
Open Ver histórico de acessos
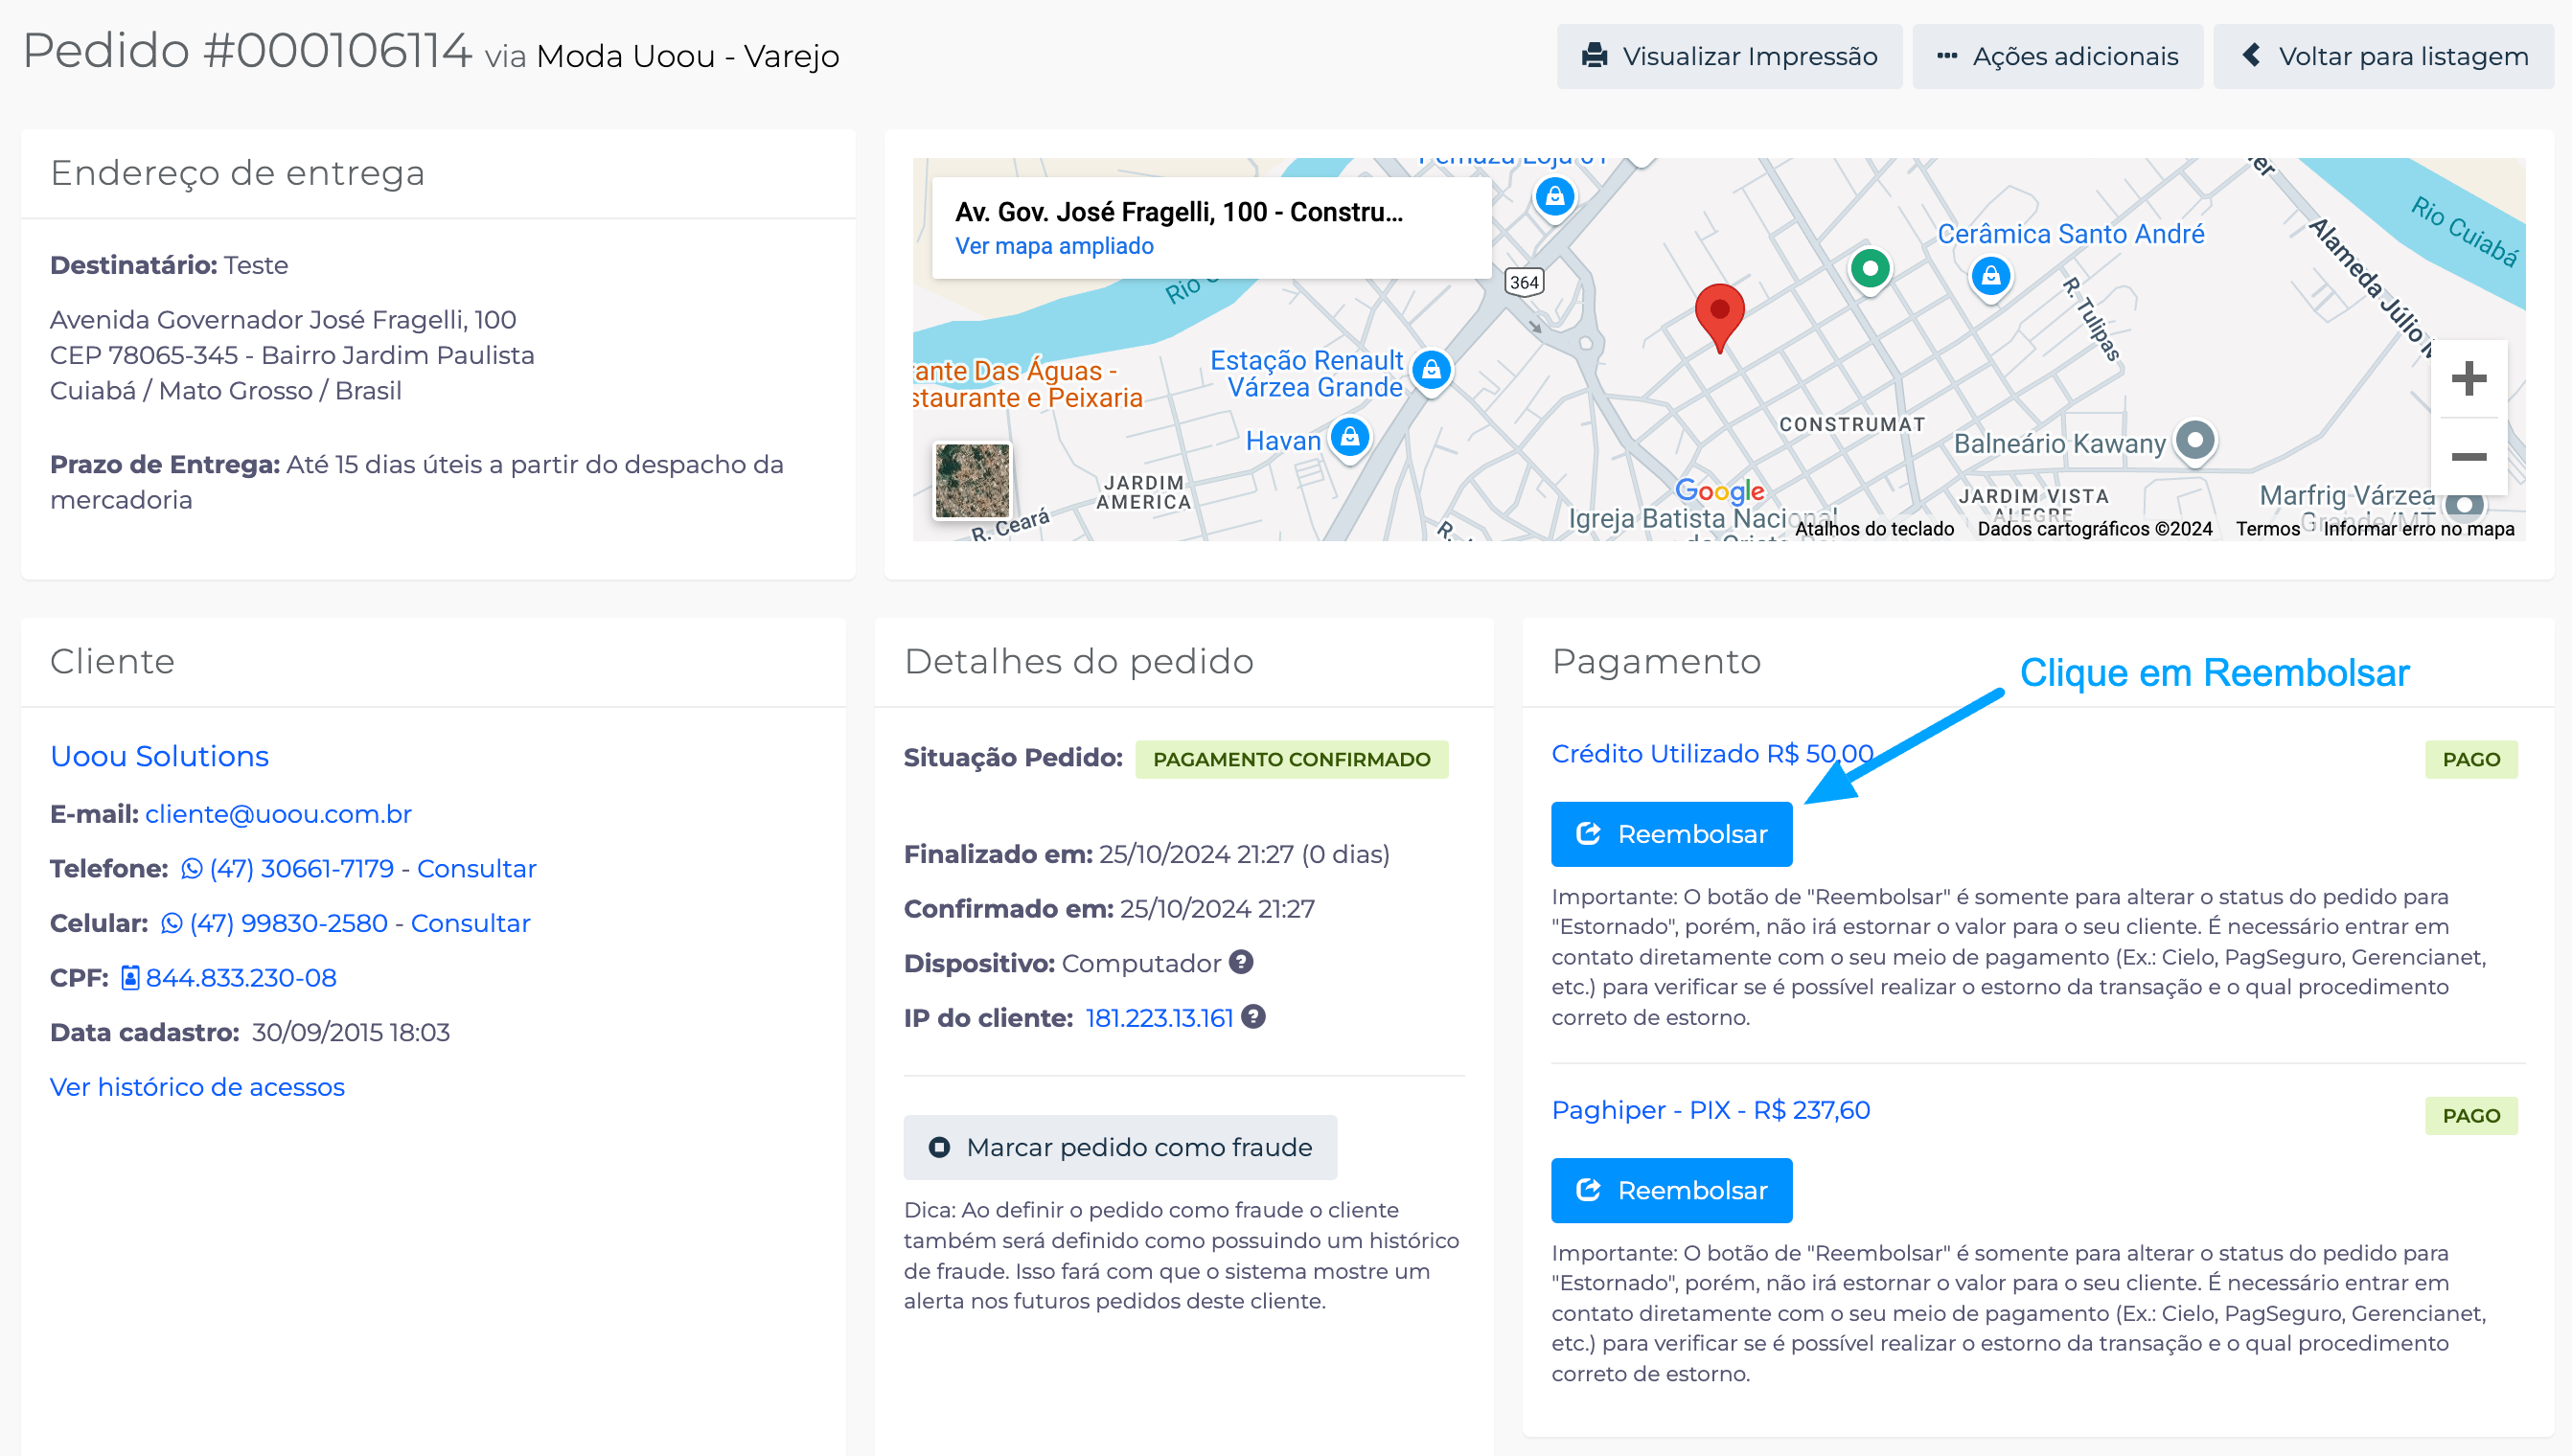click(x=197, y=1087)
